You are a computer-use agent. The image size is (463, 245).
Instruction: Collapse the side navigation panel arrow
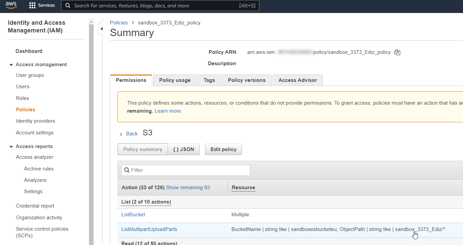tap(101, 29)
